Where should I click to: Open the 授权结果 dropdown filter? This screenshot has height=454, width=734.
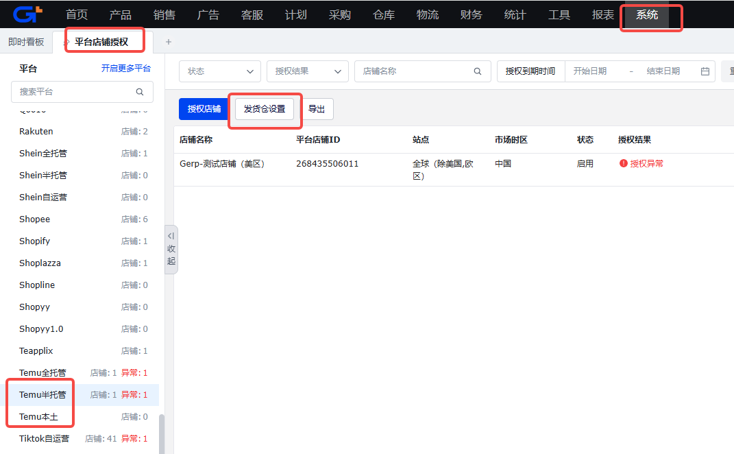[x=308, y=71]
